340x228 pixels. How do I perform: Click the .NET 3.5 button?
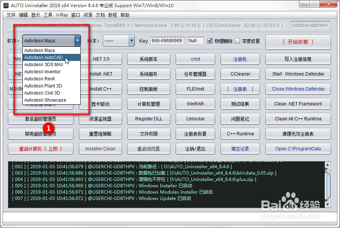[x=101, y=59]
